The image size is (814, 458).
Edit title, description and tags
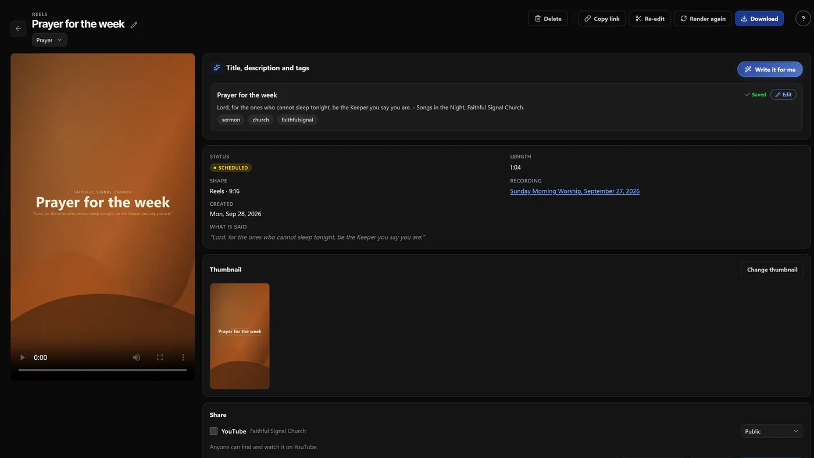783,94
